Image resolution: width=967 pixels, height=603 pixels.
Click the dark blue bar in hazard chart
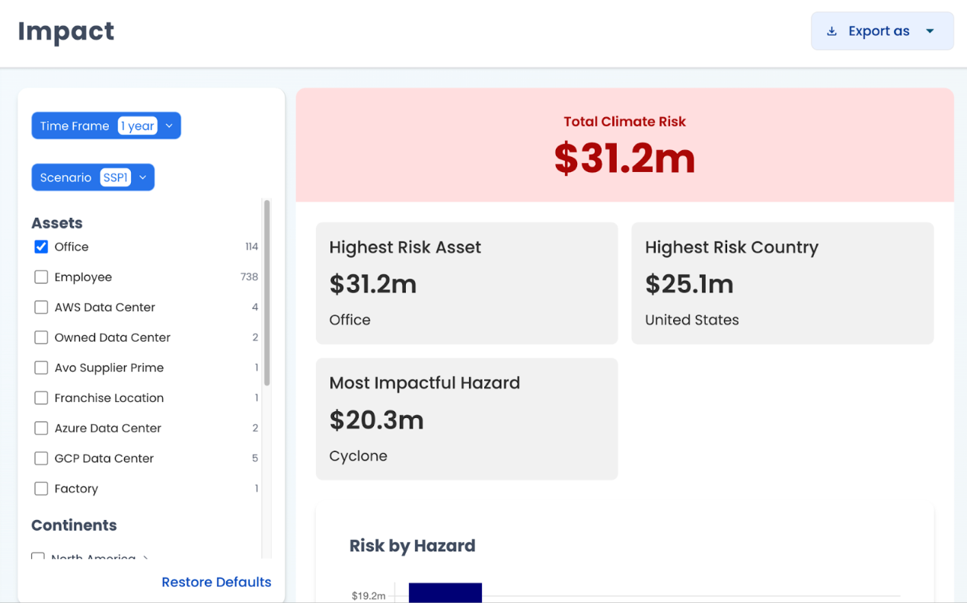[x=445, y=592]
